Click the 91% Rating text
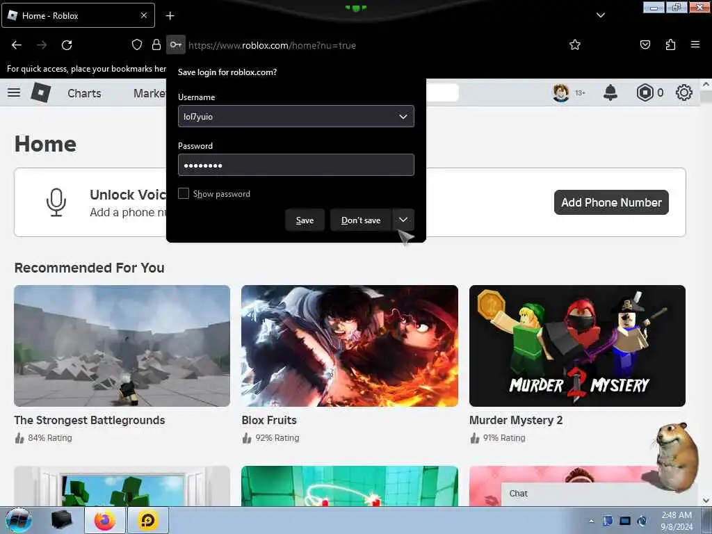 click(504, 438)
